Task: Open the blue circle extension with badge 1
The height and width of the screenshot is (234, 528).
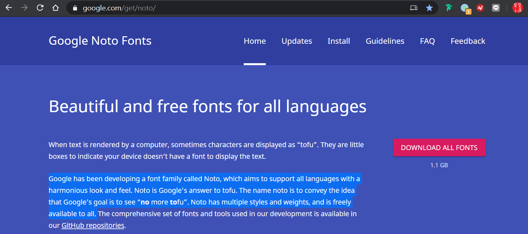Action: 465,8
